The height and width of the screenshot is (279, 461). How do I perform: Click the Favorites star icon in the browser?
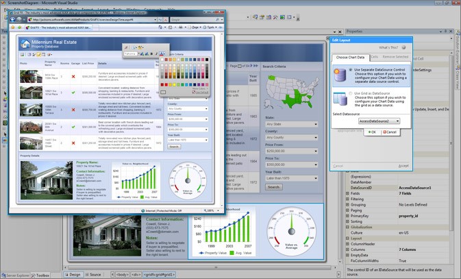point(12,27)
